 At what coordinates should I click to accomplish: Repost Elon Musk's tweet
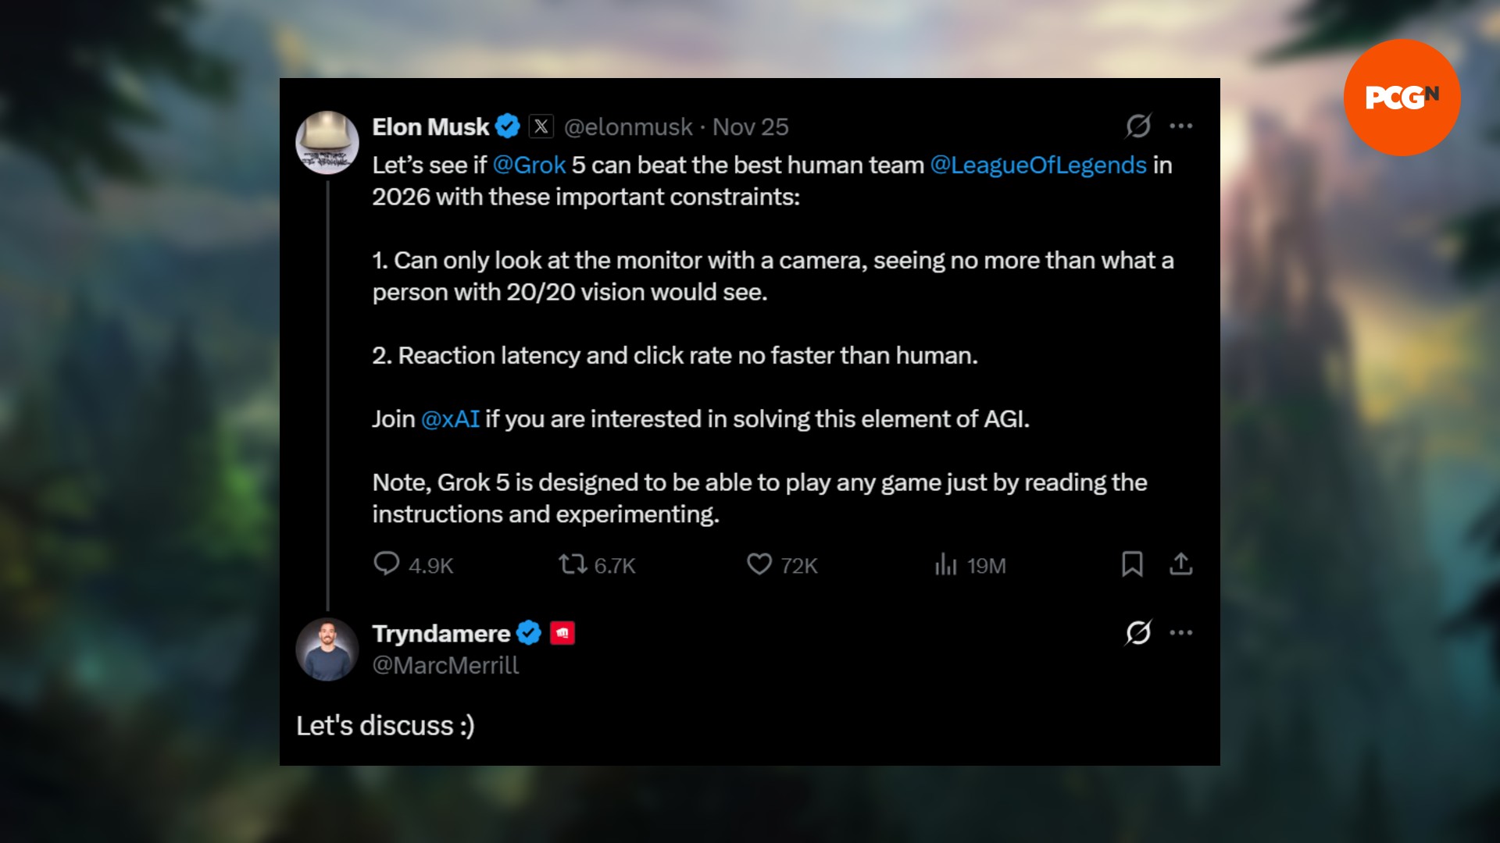pyautogui.click(x=573, y=564)
